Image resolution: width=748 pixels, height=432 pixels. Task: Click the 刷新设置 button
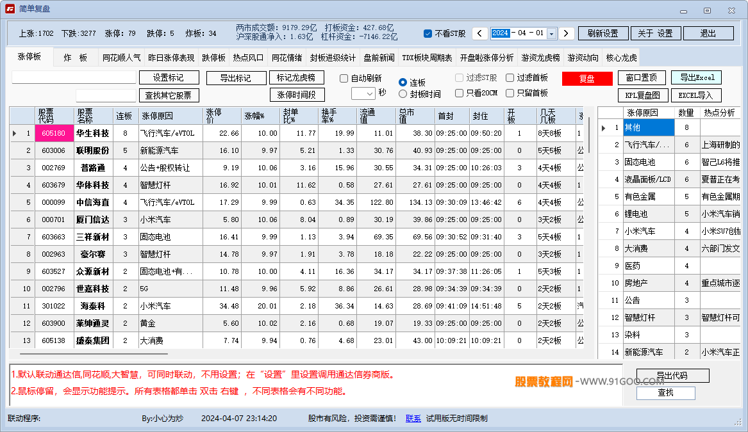point(603,33)
